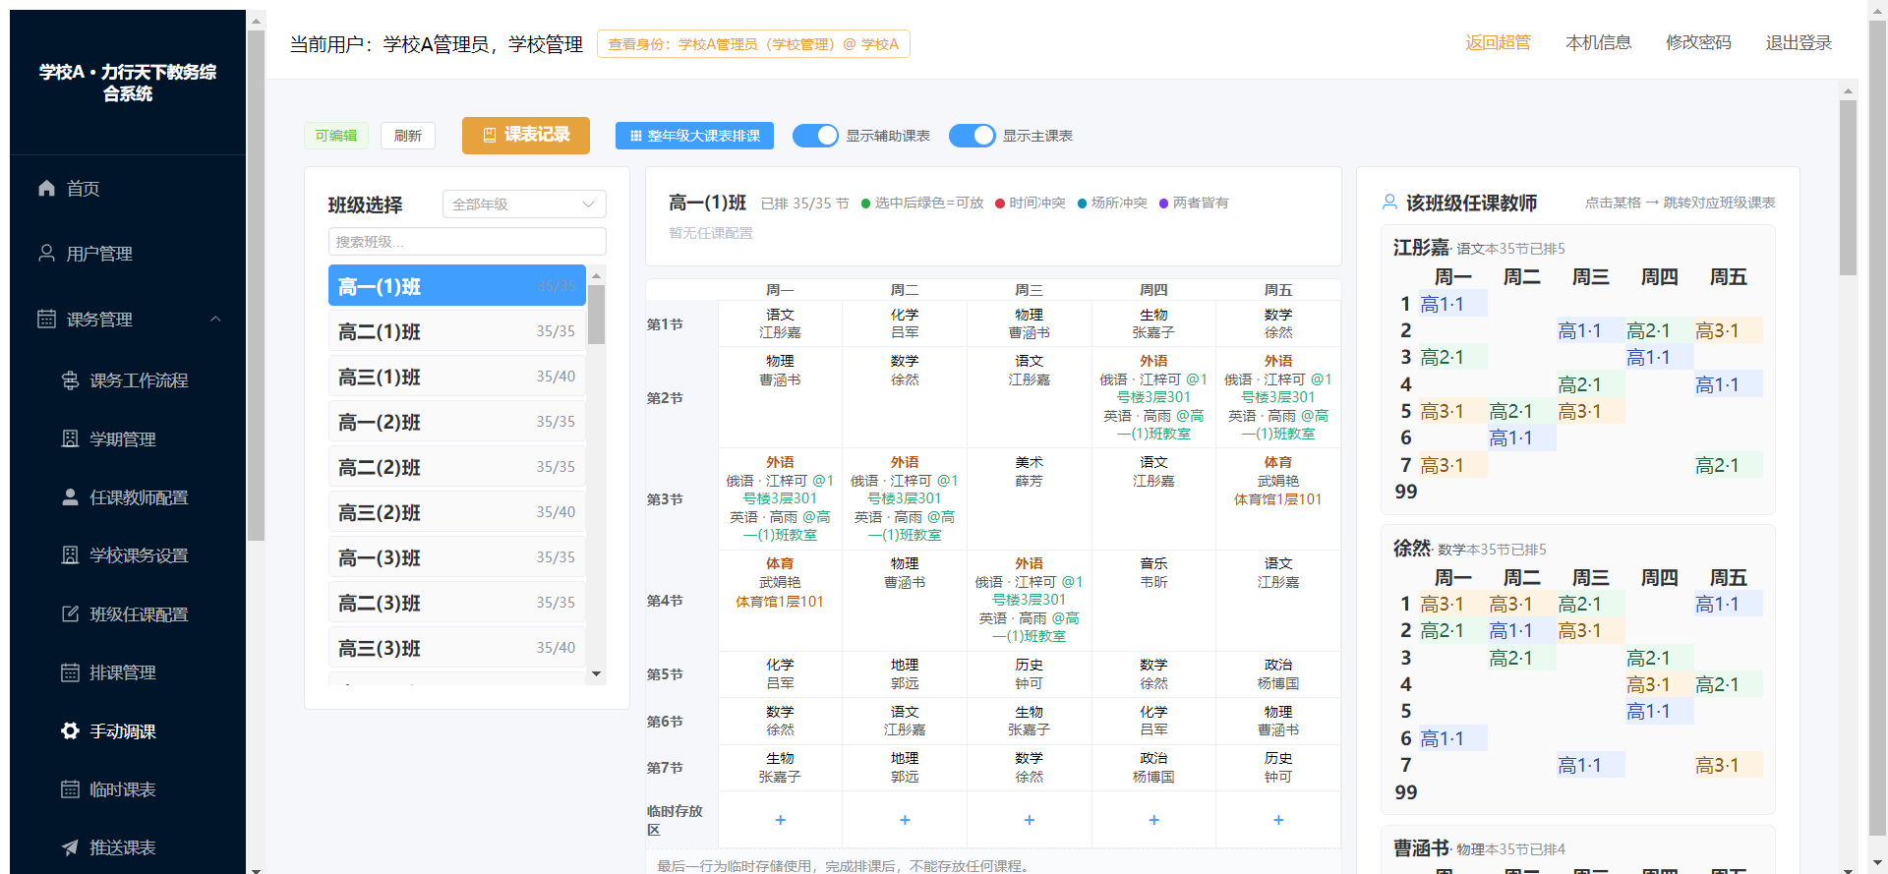Image resolution: width=1888 pixels, height=874 pixels.
Task: Open the 全部年级 grade dropdown
Action: (524, 204)
